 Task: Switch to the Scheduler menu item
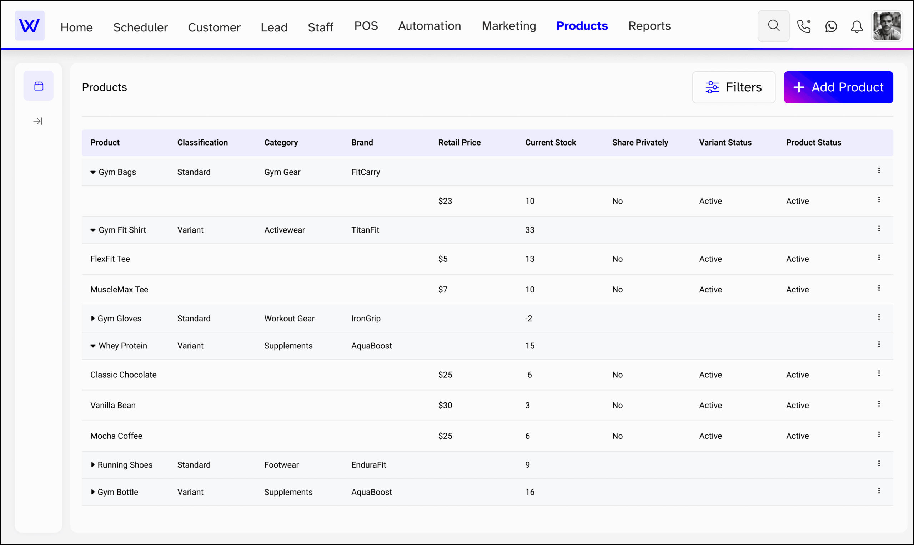pos(140,27)
